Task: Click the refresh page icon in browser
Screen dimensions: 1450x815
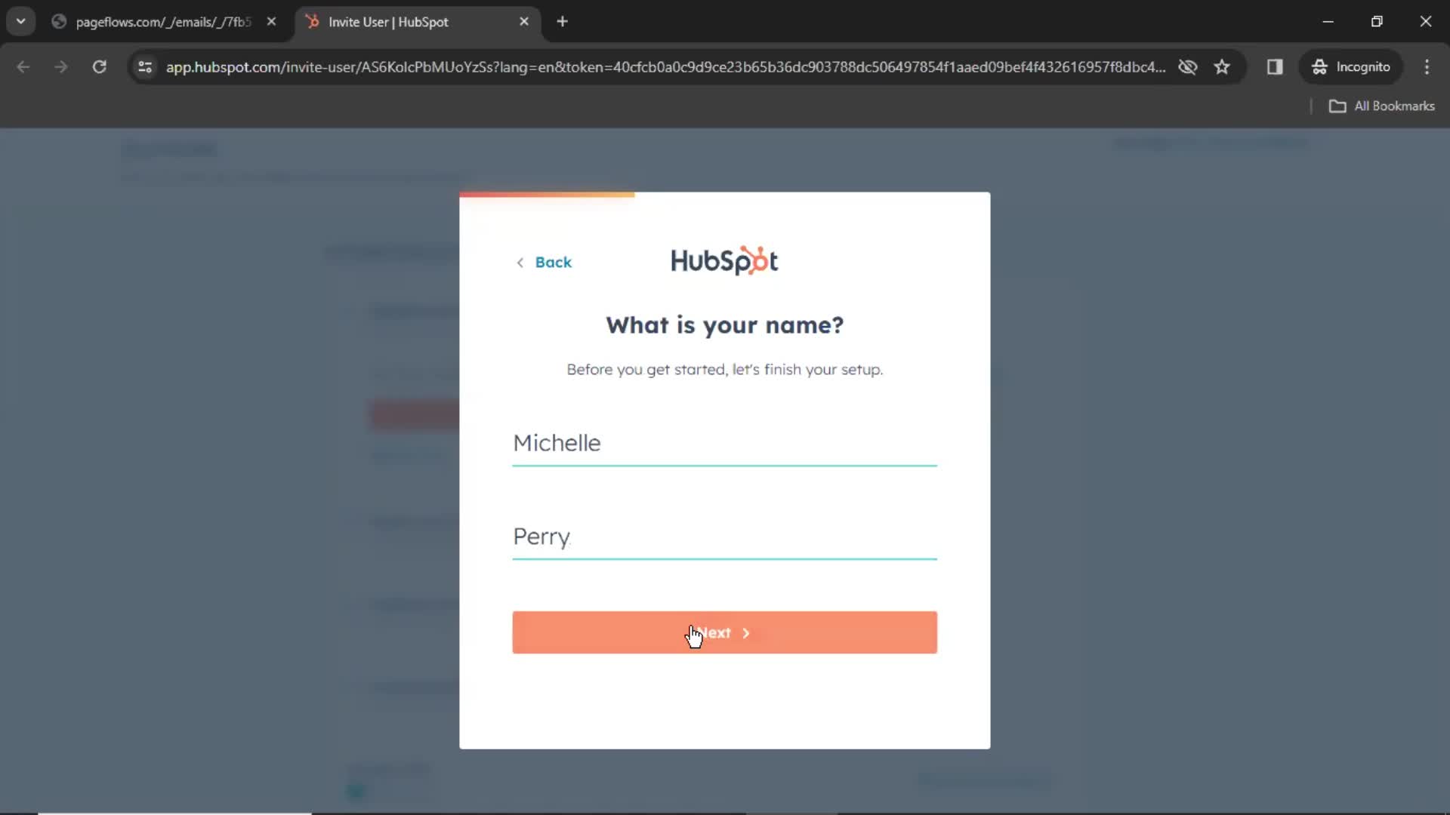Action: coord(99,66)
